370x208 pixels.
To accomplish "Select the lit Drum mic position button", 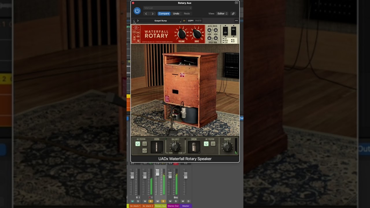I will tap(206, 144).
